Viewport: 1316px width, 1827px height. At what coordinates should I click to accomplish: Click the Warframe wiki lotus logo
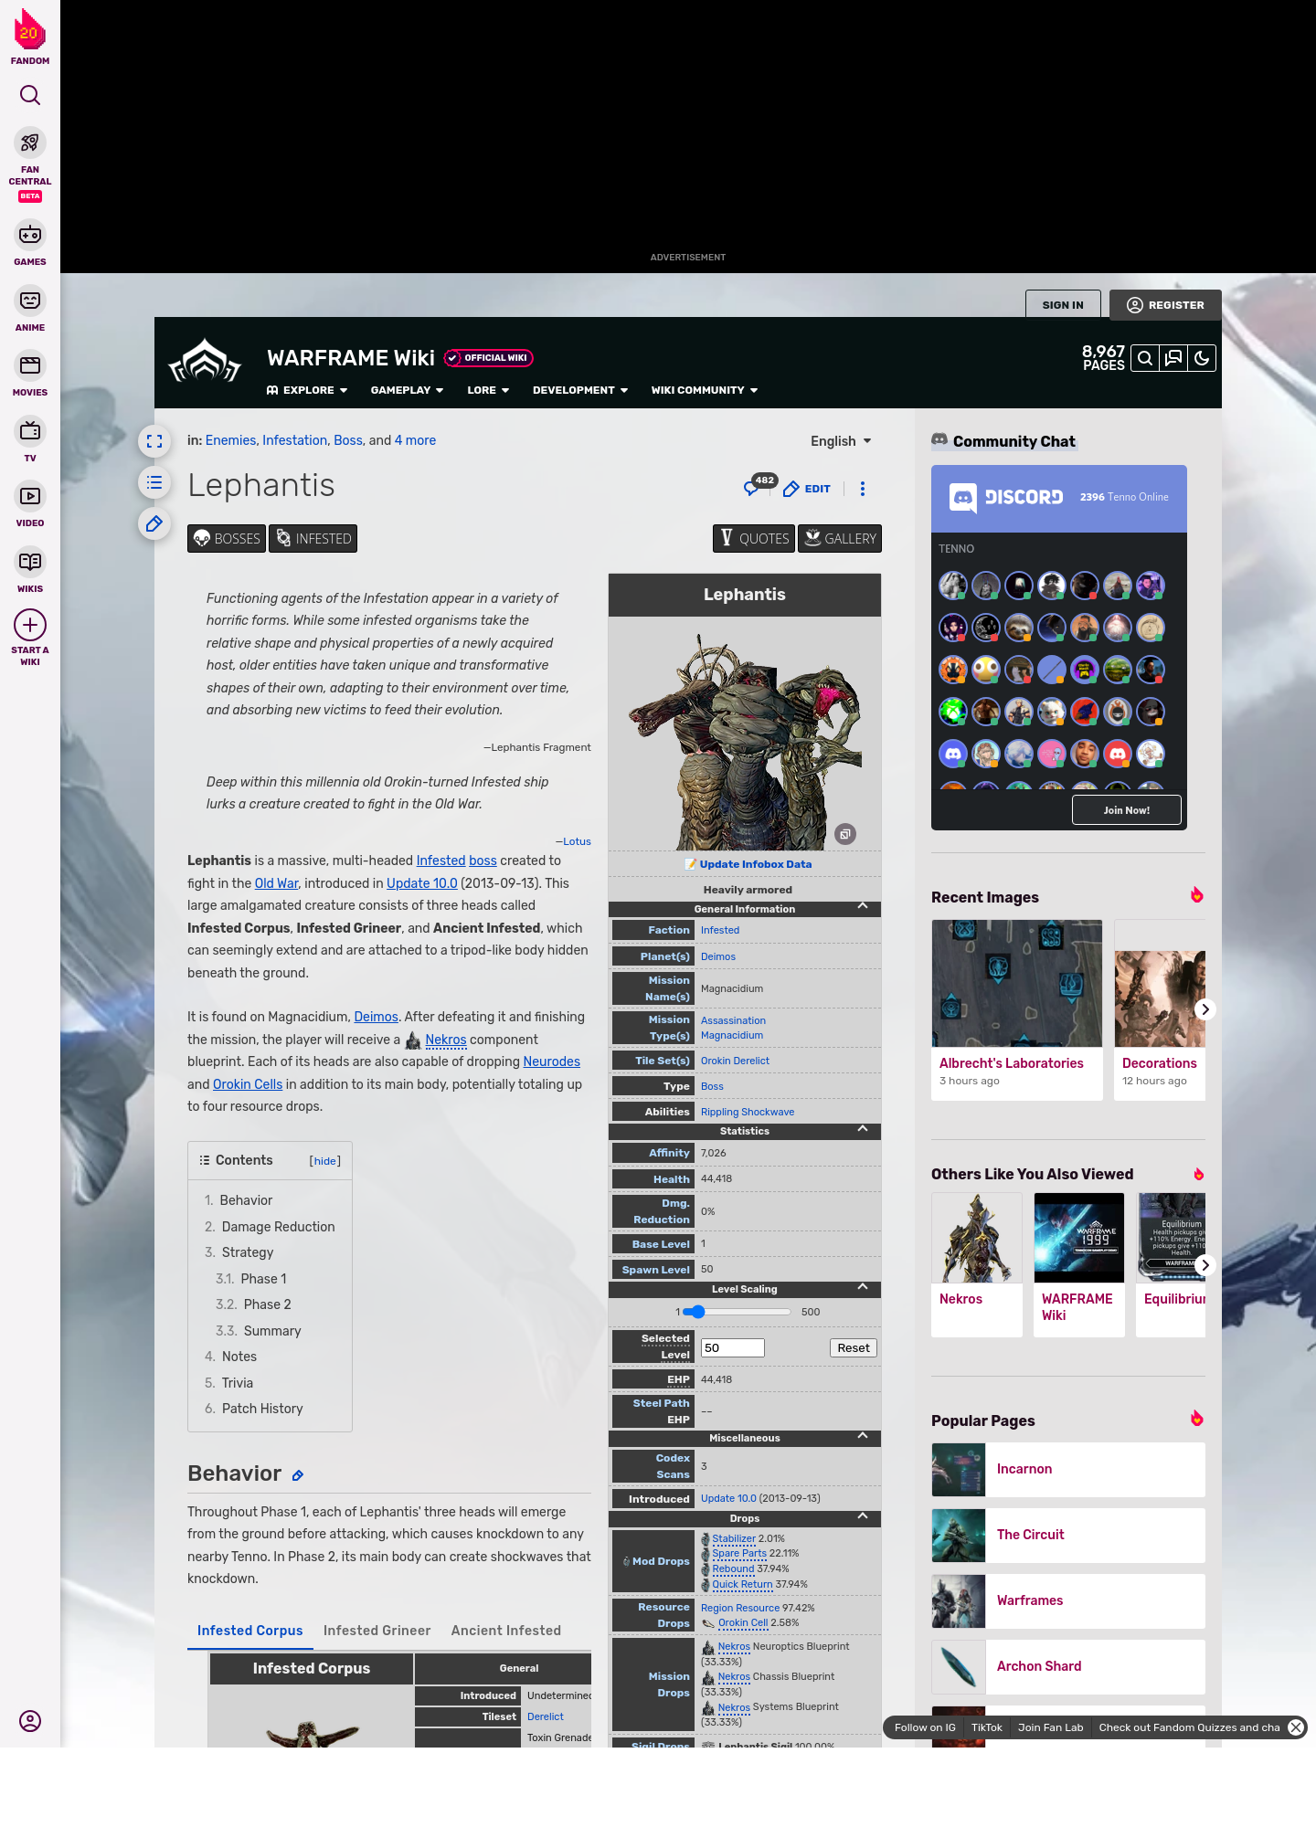click(206, 362)
